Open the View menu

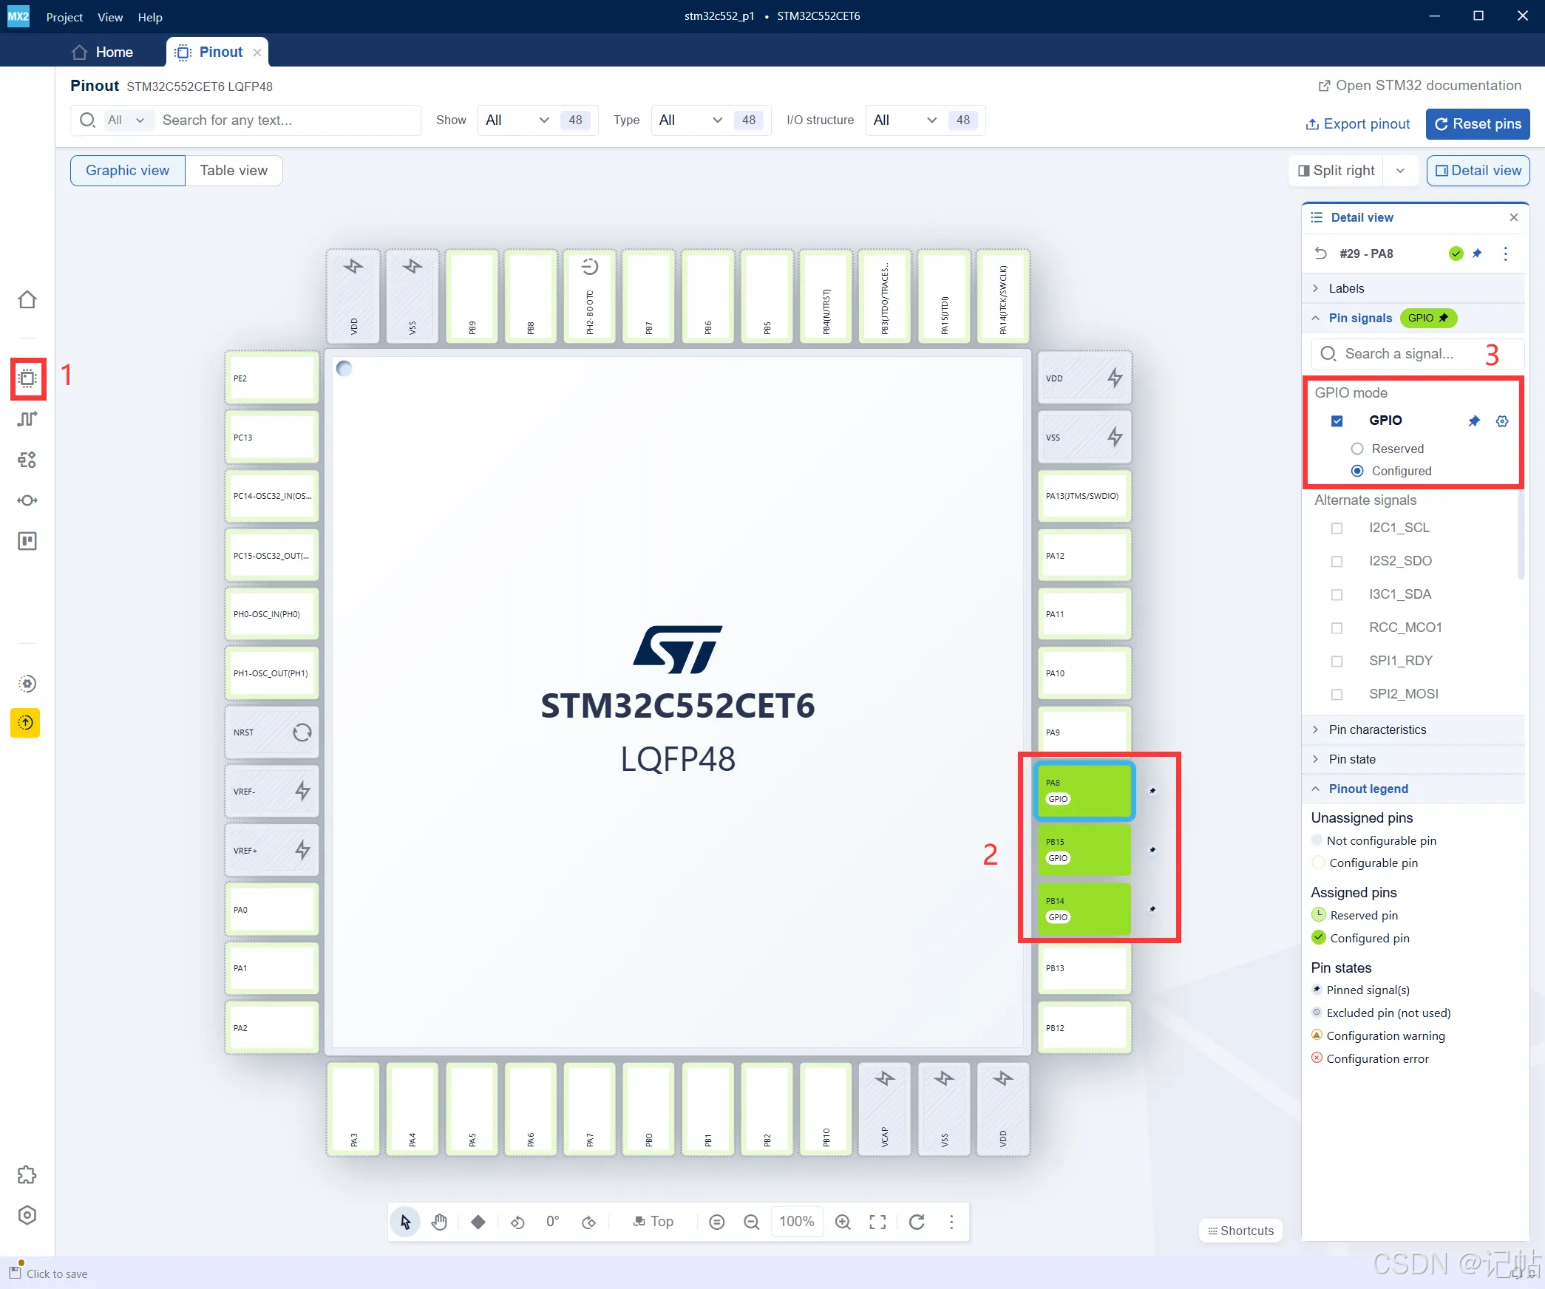tap(110, 16)
